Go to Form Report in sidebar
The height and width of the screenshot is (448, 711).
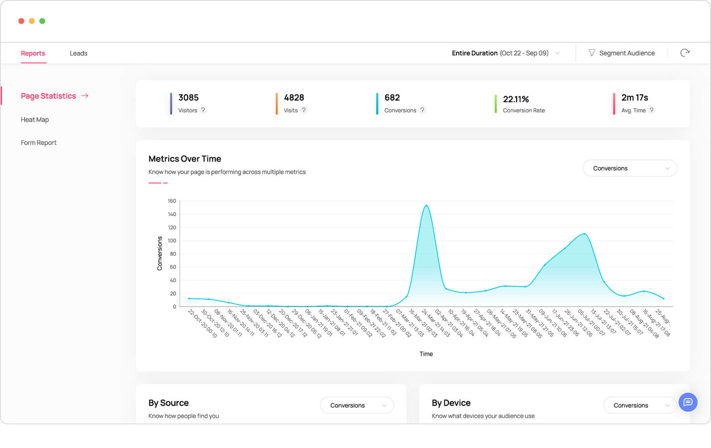click(39, 143)
